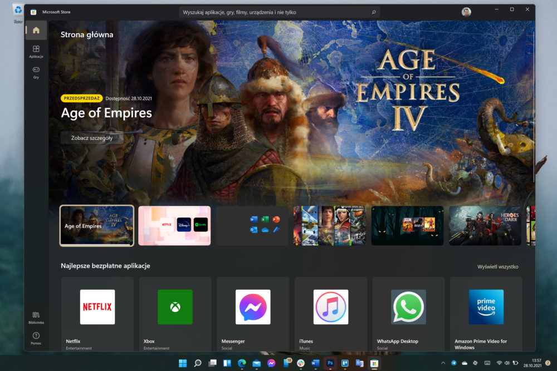Open the Gry section in sidebar
The image size is (557, 371).
(x=36, y=72)
